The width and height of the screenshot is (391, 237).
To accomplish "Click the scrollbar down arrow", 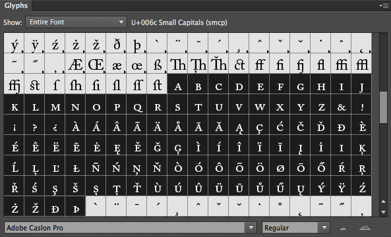I will tap(384, 212).
